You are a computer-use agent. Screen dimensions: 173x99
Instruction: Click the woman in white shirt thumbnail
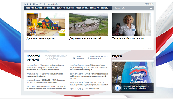[x=132, y=24]
